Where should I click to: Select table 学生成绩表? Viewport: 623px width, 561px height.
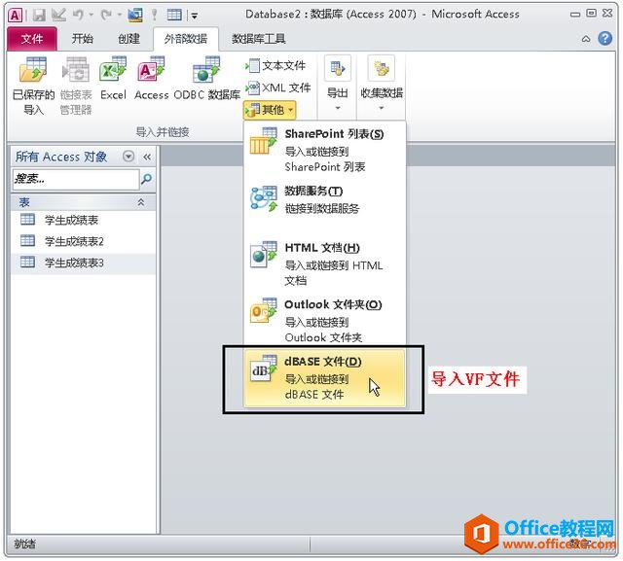83,220
